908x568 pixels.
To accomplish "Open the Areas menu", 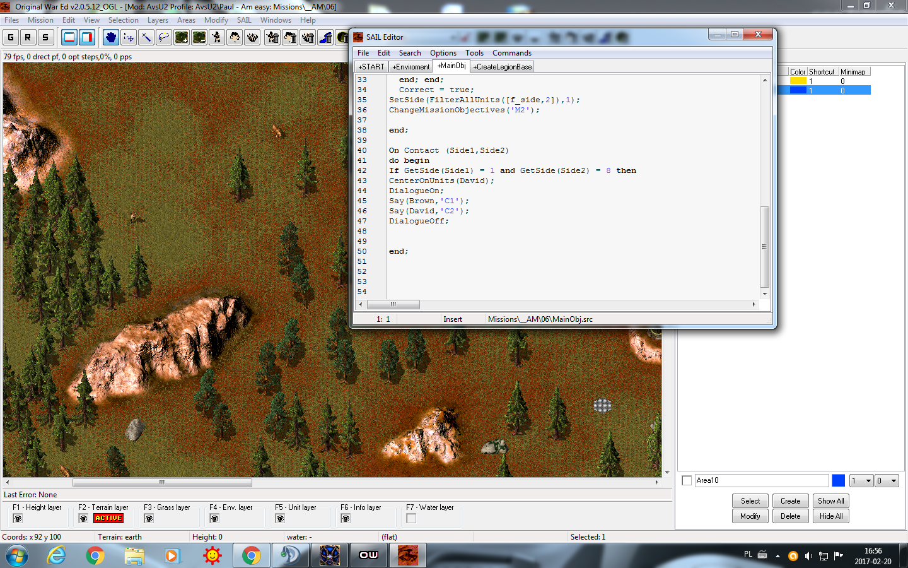I will coord(186,20).
